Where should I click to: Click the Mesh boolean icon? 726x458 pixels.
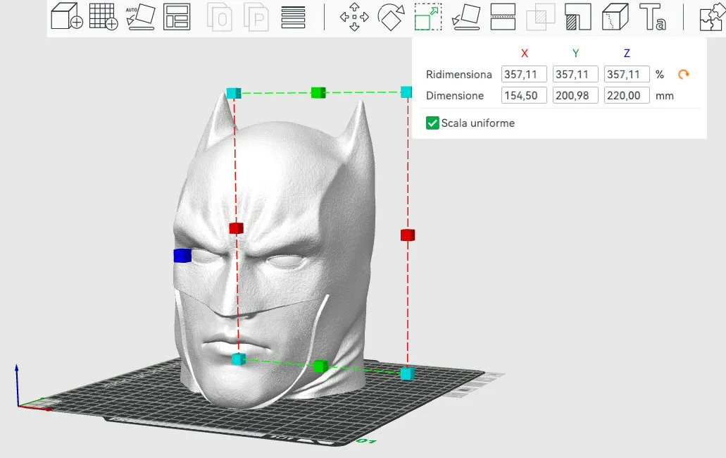click(541, 17)
